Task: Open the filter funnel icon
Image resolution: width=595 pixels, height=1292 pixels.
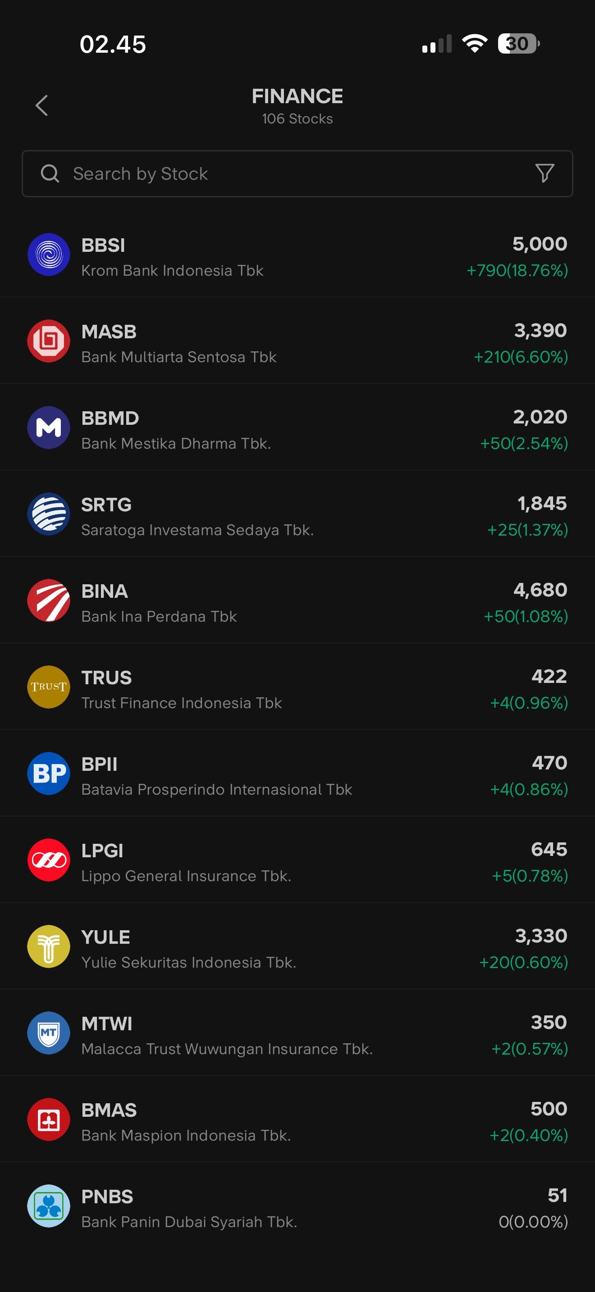Action: (545, 173)
